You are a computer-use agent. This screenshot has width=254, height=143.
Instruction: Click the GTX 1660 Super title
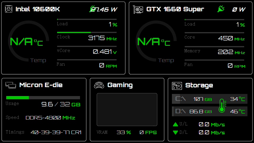click(x=175, y=9)
